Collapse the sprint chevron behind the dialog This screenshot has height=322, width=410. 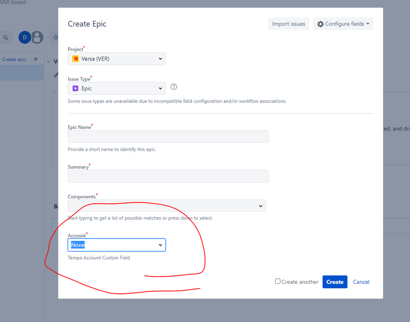coord(48,62)
